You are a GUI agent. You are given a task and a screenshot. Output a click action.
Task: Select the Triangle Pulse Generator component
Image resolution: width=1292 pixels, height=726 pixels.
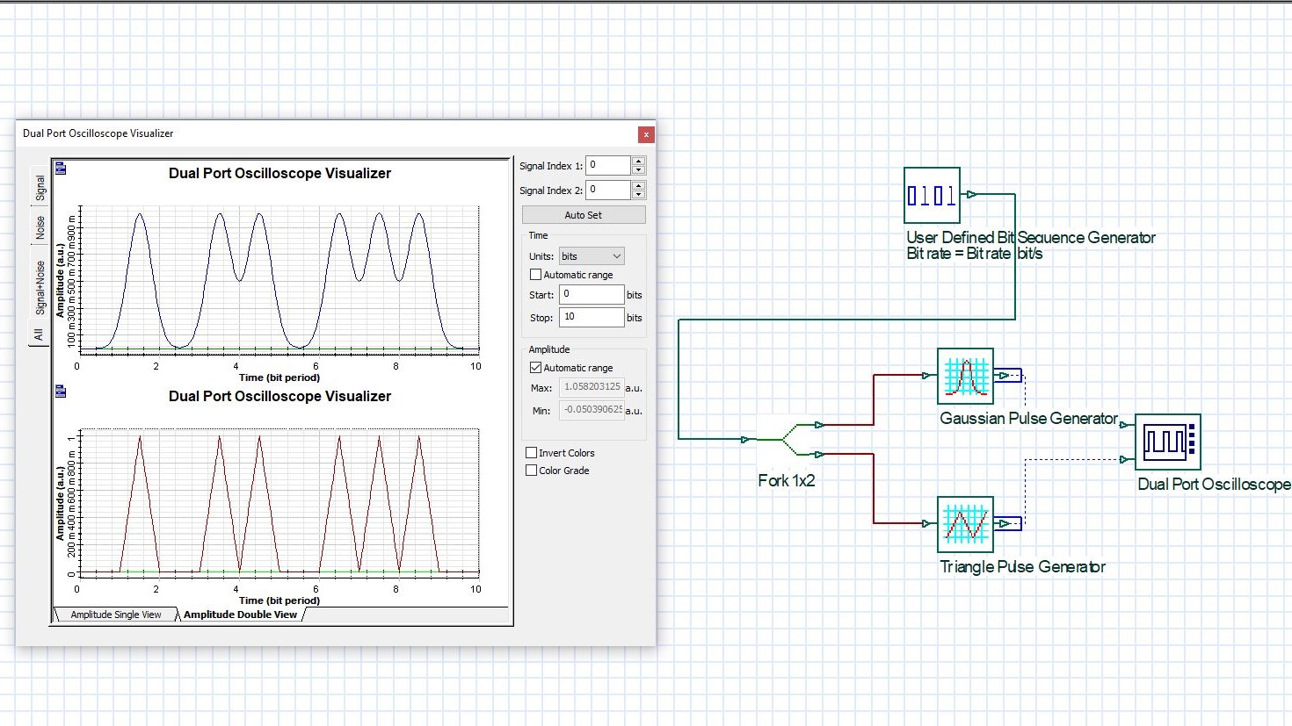click(x=965, y=524)
